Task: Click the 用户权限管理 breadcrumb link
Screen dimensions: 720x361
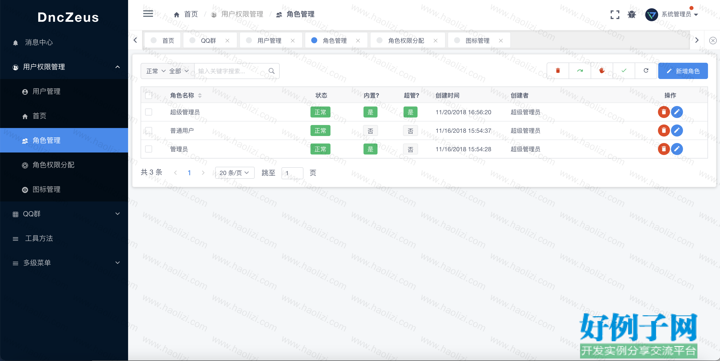Action: point(237,14)
